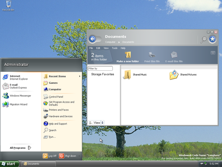The height and width of the screenshot is (167, 222).
Task: Open the Shared Music folder
Action: [x=127, y=75]
